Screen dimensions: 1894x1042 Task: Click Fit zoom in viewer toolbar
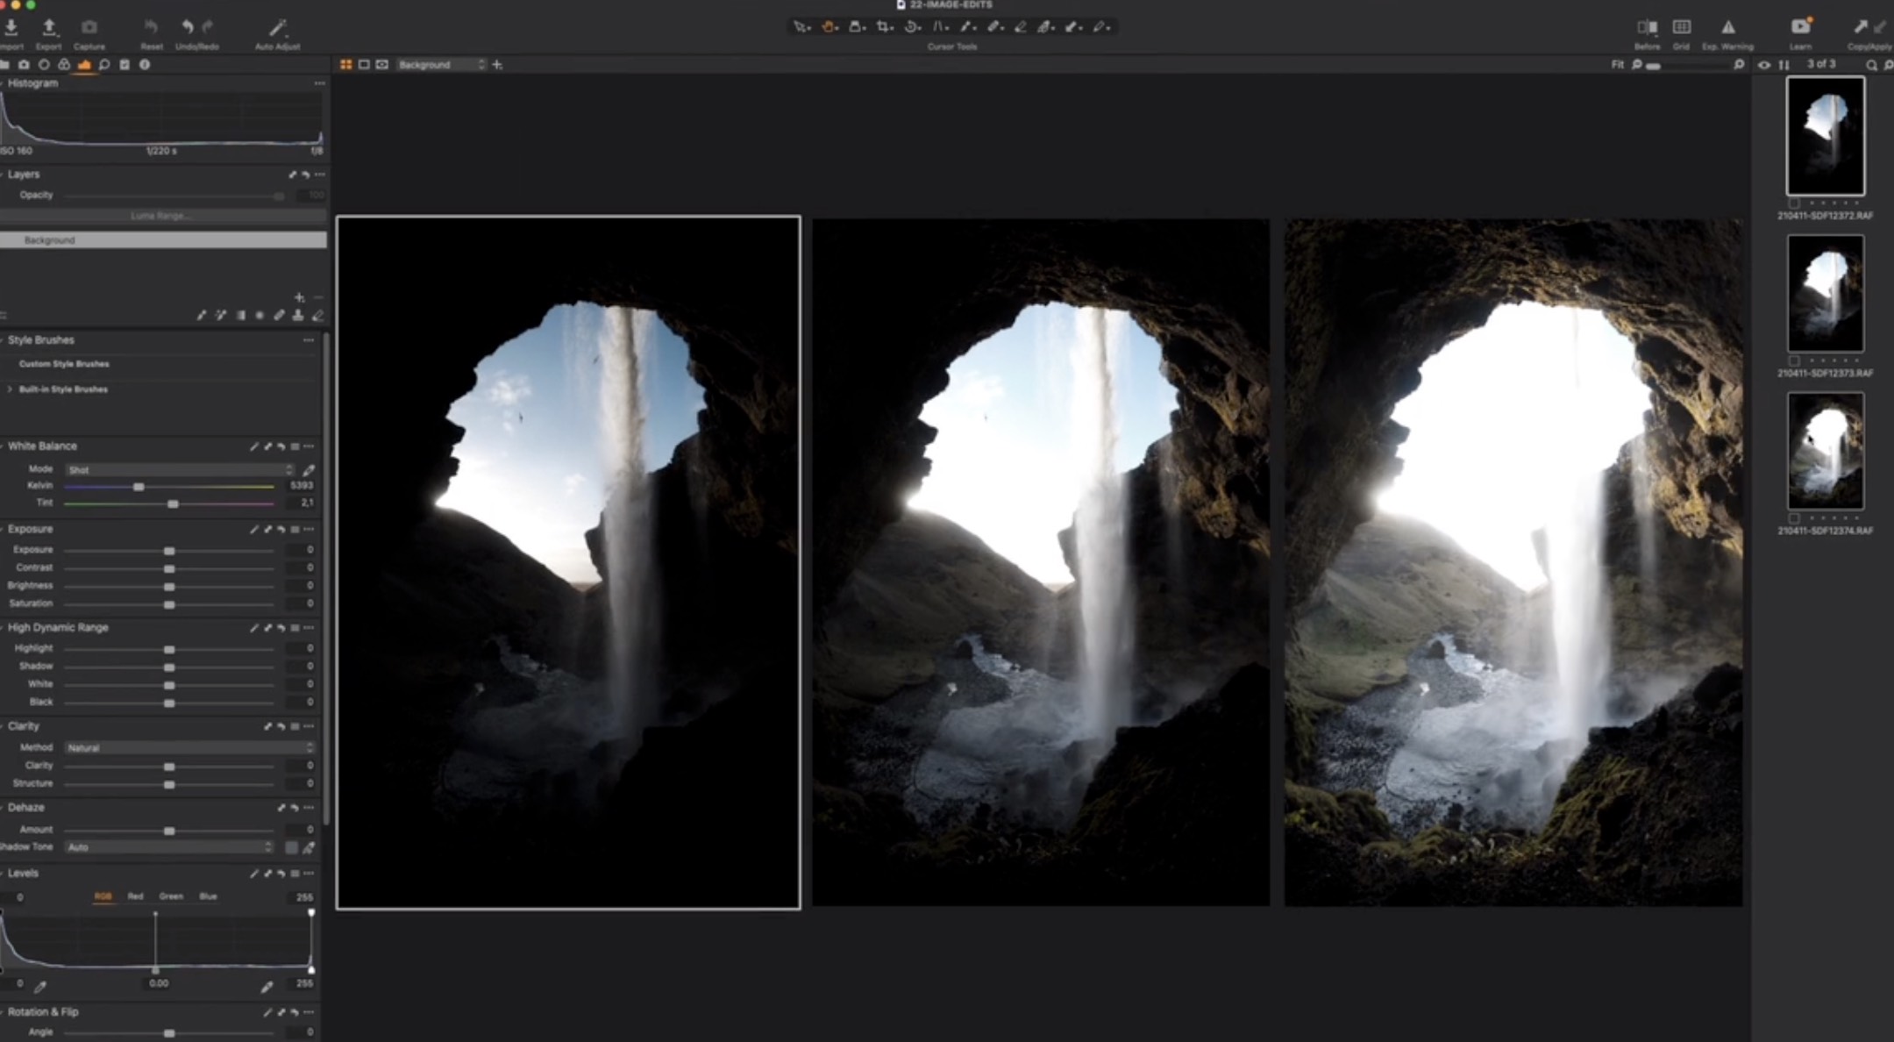[x=1617, y=65]
